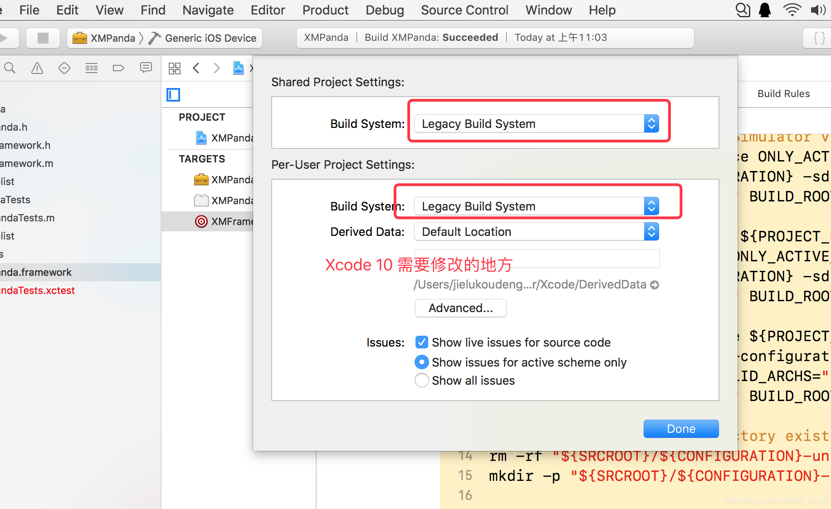Toggle the targets list sidebar icon
This screenshot has height=509, width=831.
click(173, 95)
